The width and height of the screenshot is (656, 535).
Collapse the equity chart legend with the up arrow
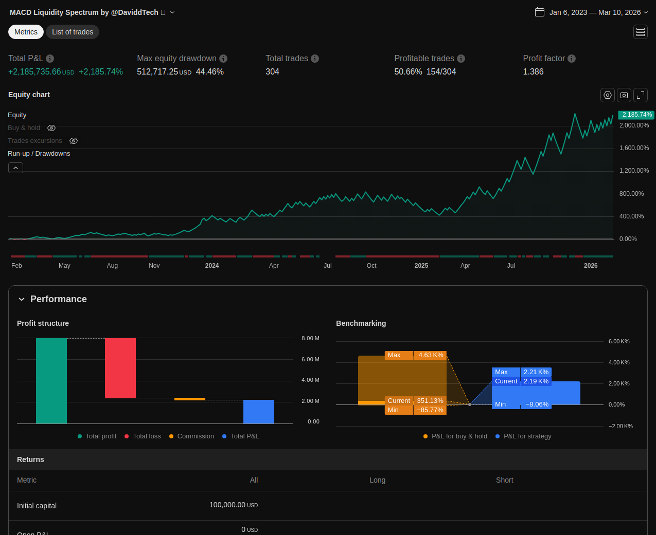(x=15, y=168)
